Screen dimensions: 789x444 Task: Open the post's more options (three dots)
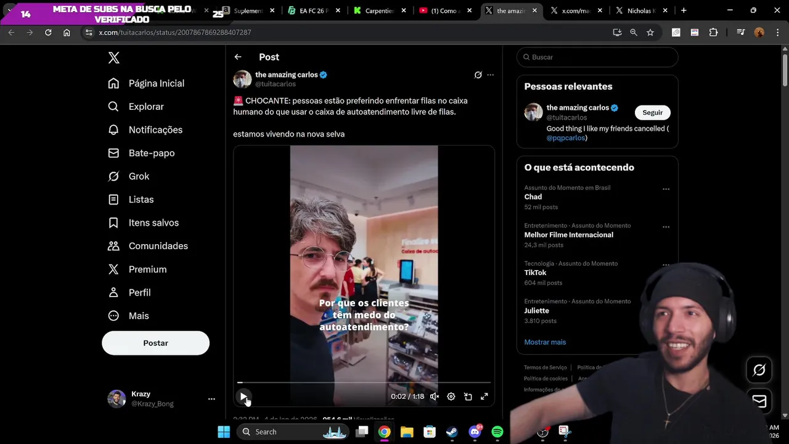(491, 75)
